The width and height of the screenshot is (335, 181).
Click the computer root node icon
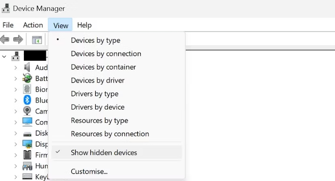coord(15,56)
